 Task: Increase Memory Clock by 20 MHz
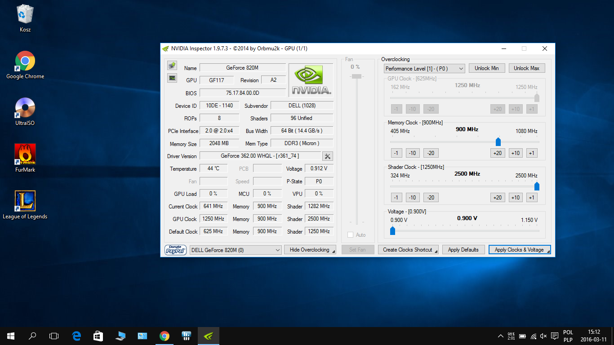click(498, 153)
